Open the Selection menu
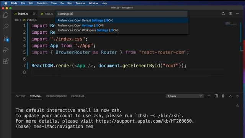Image resolution: width=245 pixels, height=138 pixels. [x=42, y=3]
